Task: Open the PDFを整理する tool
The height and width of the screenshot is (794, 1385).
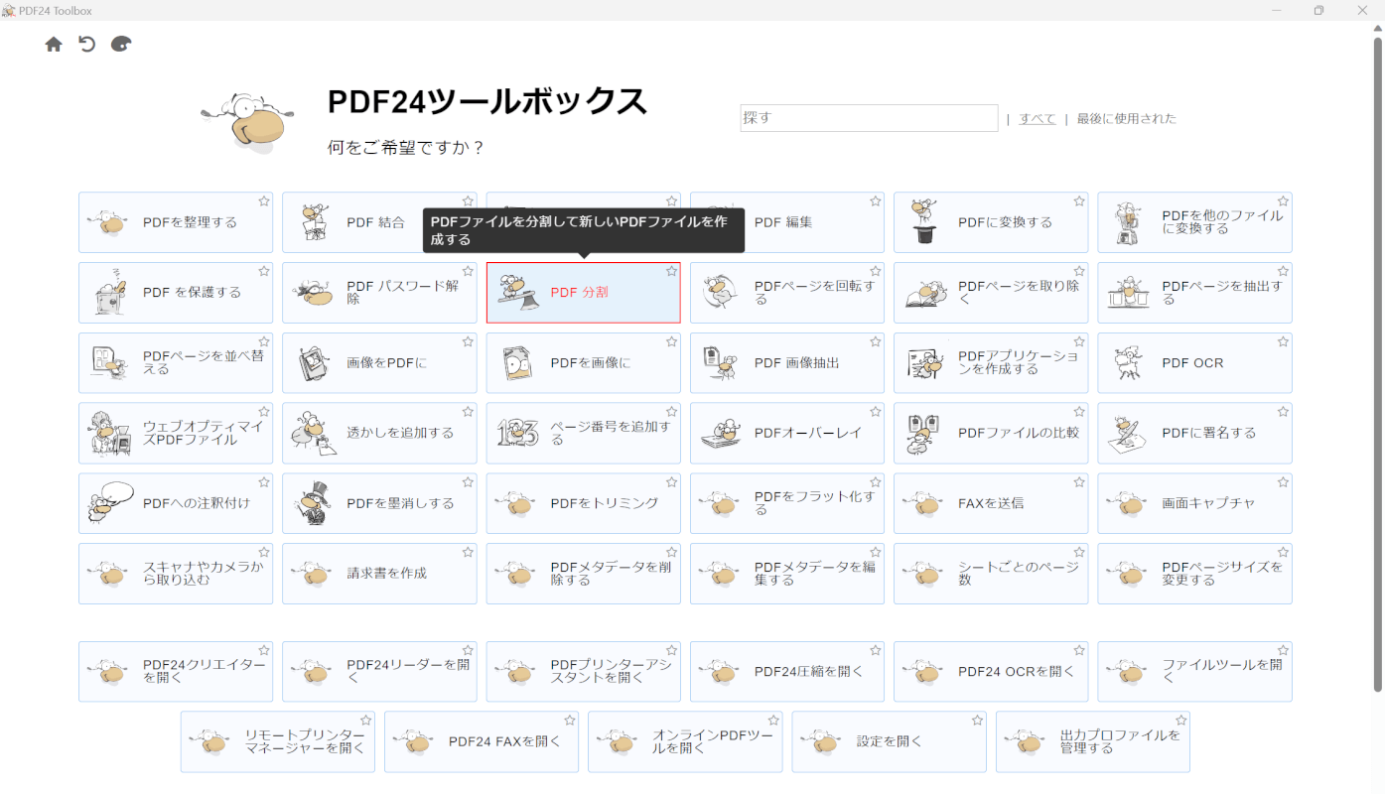Action: [176, 222]
